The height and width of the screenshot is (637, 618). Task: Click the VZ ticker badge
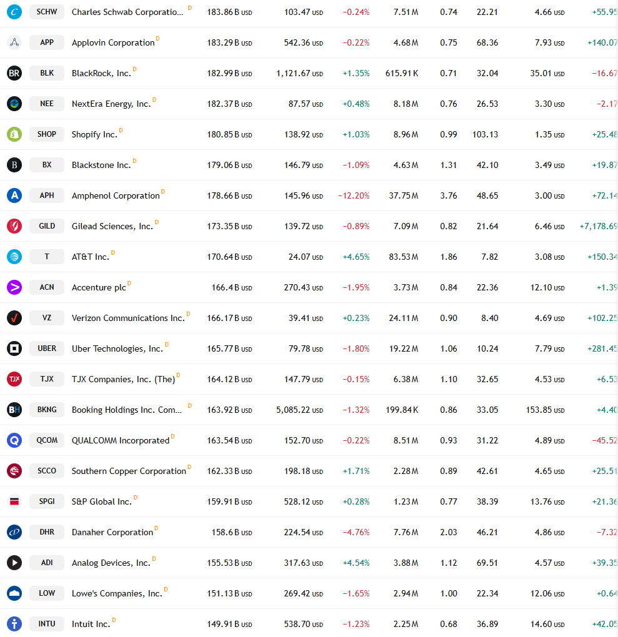(x=47, y=318)
